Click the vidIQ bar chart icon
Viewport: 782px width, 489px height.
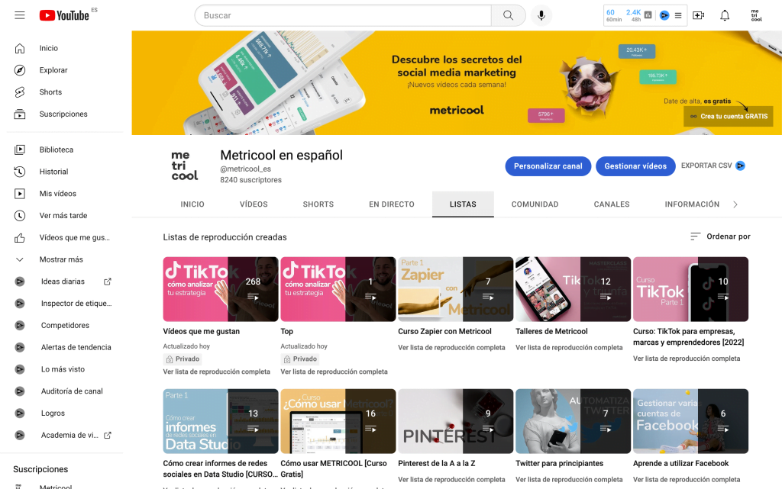tap(648, 15)
